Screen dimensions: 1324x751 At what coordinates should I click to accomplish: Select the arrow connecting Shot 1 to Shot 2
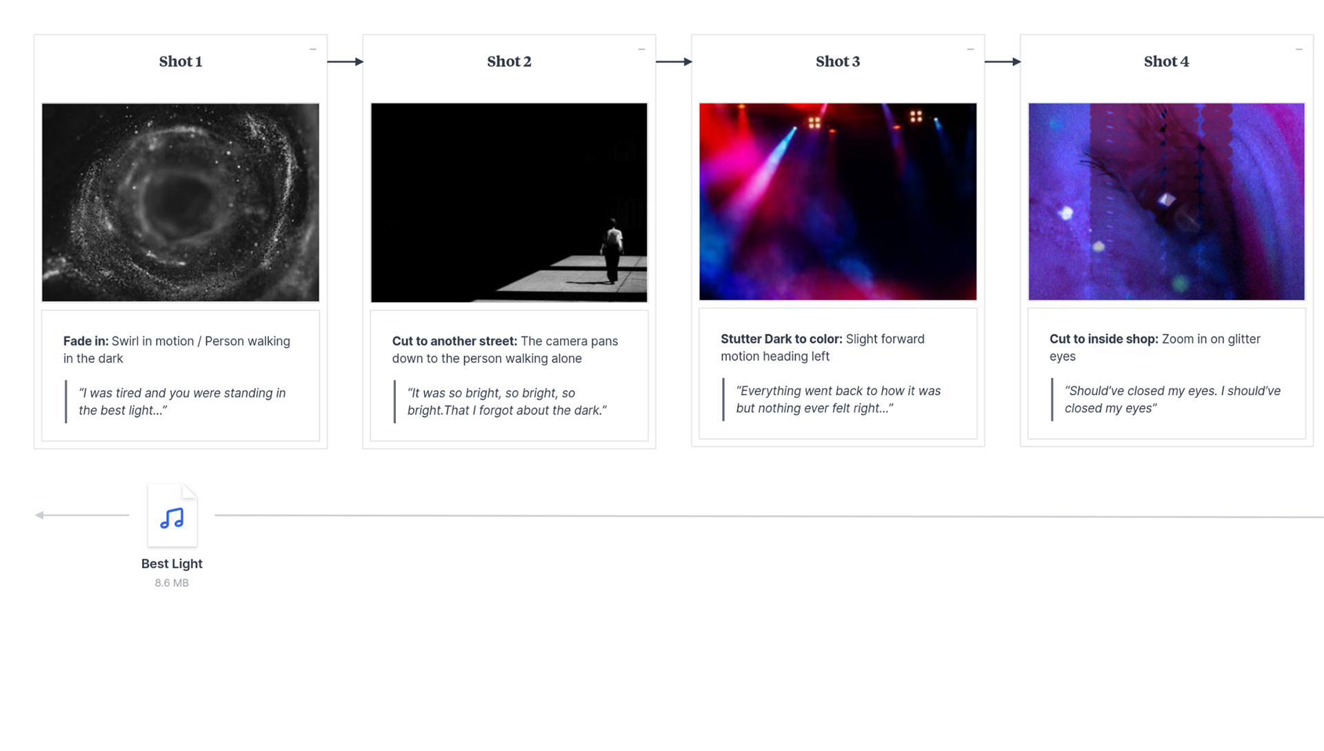click(345, 62)
